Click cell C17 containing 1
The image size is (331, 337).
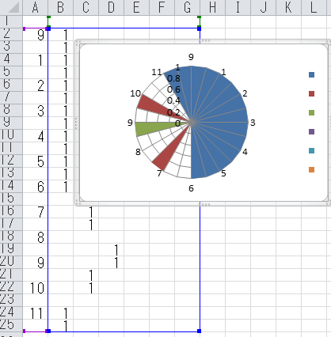[x=86, y=224]
